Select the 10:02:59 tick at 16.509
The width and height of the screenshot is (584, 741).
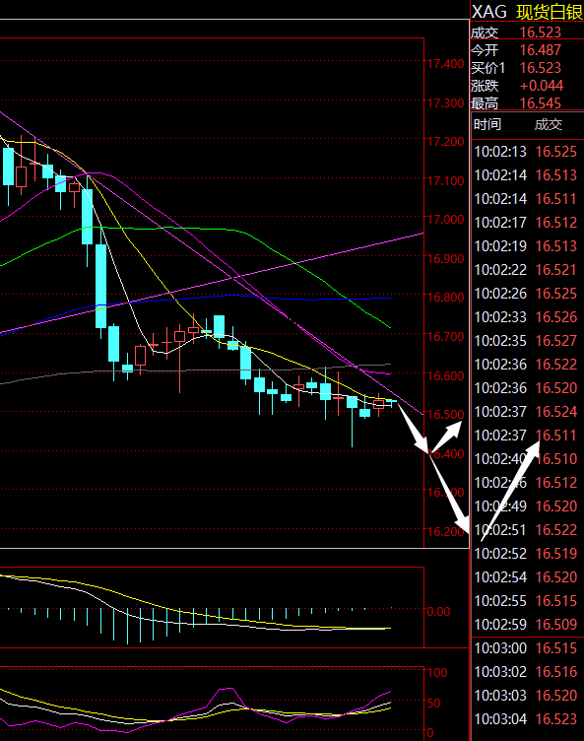point(526,625)
